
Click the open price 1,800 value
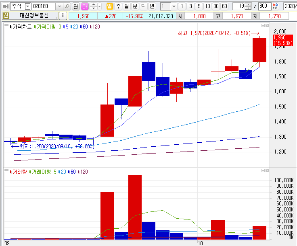coord(199,16)
